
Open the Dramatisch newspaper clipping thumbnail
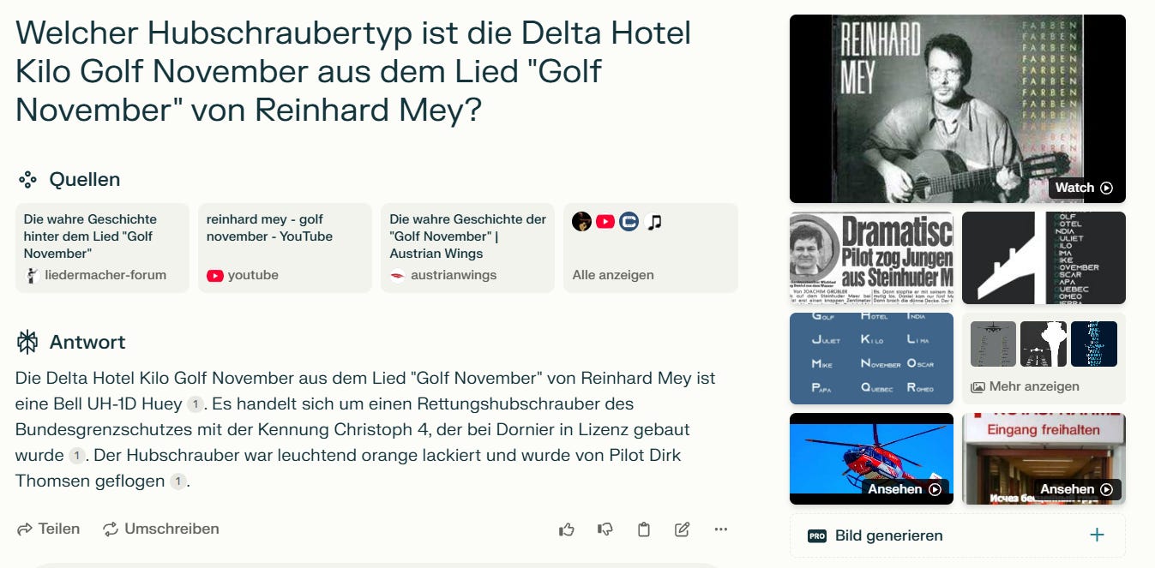871,258
